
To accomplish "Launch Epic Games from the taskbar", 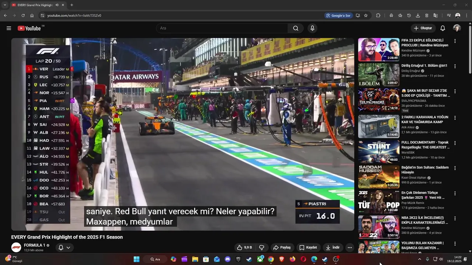I will [238, 259].
